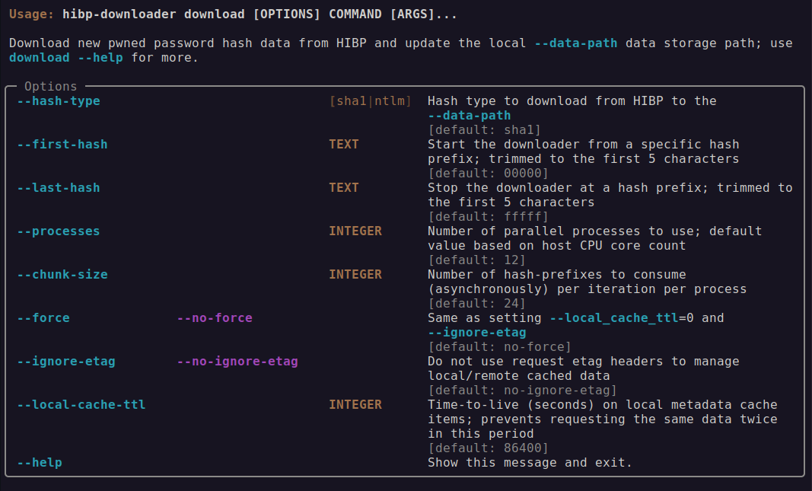Click the --force flag text
The height and width of the screenshot is (491, 812).
pyautogui.click(x=43, y=318)
